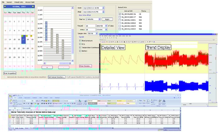Image resolution: width=218 pixels, height=132 pixels.
Task: Check the third animal unit in list
Action: tap(120, 20)
